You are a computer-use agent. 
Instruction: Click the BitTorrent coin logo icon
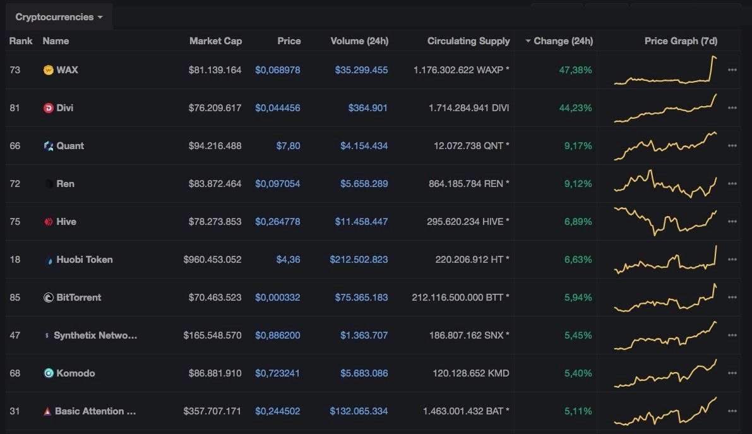pyautogui.click(x=49, y=298)
